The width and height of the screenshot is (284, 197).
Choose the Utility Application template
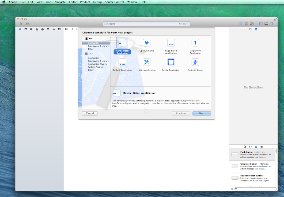tap(146, 65)
